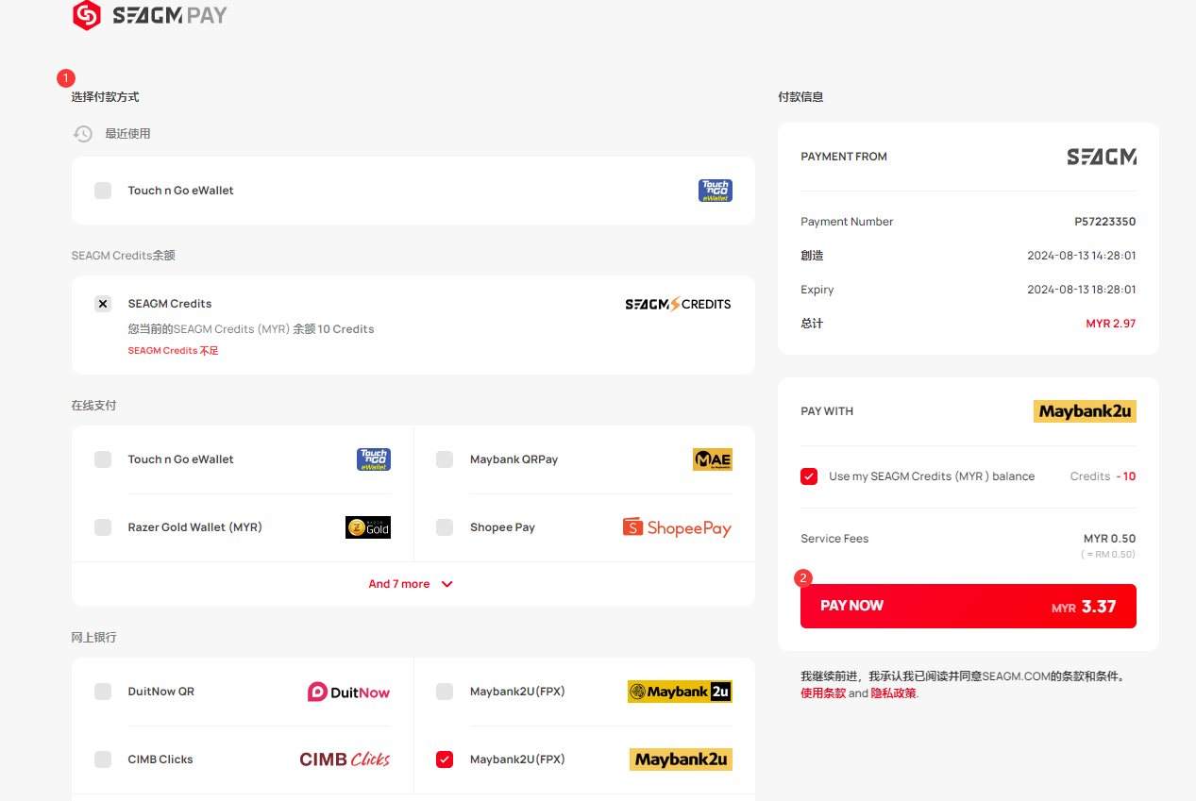Click the recently used history clock icon
1196x801 pixels.
point(83,134)
